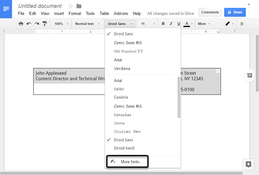Open the Add-ons menu
Viewport: 259px width, 175px height.
[x=121, y=13]
